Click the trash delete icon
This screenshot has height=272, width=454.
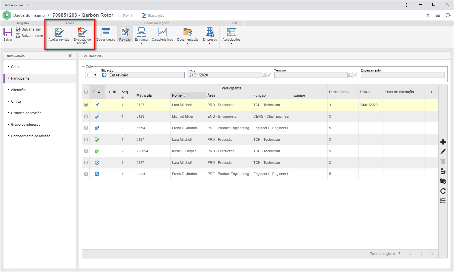[x=443, y=162]
